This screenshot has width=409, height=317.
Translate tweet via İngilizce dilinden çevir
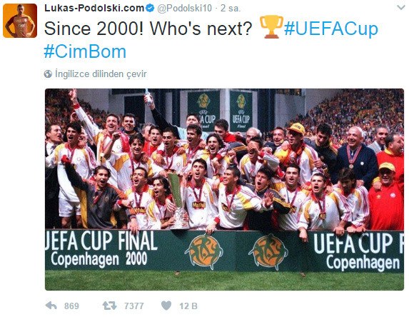pos(101,74)
